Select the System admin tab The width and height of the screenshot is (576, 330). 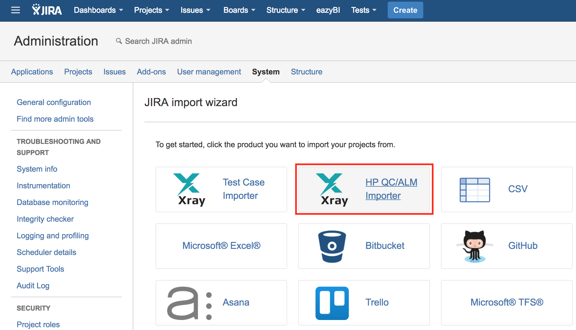tap(266, 72)
